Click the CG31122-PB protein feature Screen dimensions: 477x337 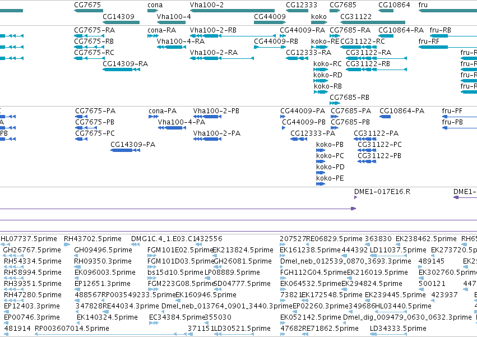367,161
